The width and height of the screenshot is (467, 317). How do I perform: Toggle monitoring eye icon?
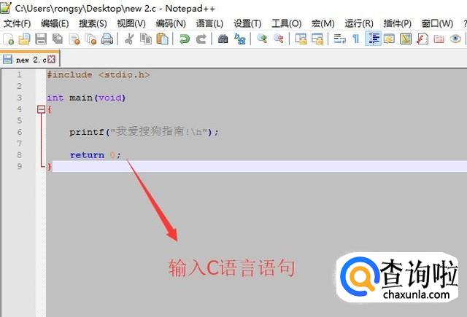pyautogui.click(x=455, y=39)
